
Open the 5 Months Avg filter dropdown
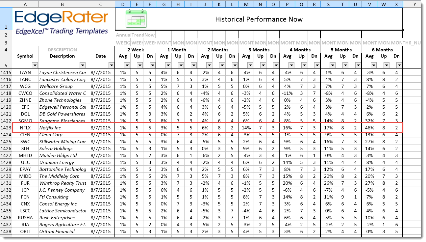tap(332, 65)
